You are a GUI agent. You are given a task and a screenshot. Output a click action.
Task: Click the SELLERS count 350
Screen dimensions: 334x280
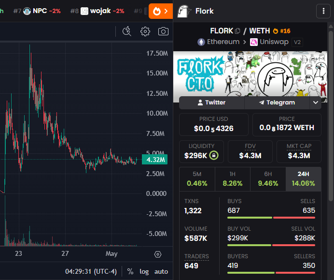(x=309, y=265)
